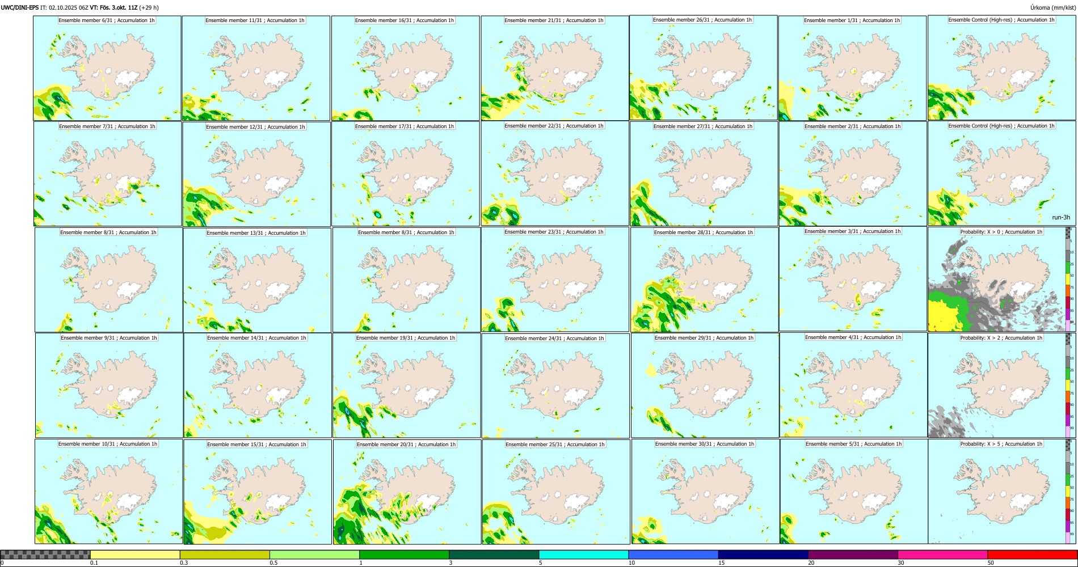The image size is (1078, 567).
Task: Click the 'IT: 02.10.2025 06Z' init time
Action: coord(64,7)
